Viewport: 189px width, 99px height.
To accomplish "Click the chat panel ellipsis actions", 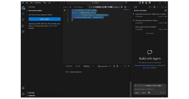I will pyautogui.click(x=158, y=7).
